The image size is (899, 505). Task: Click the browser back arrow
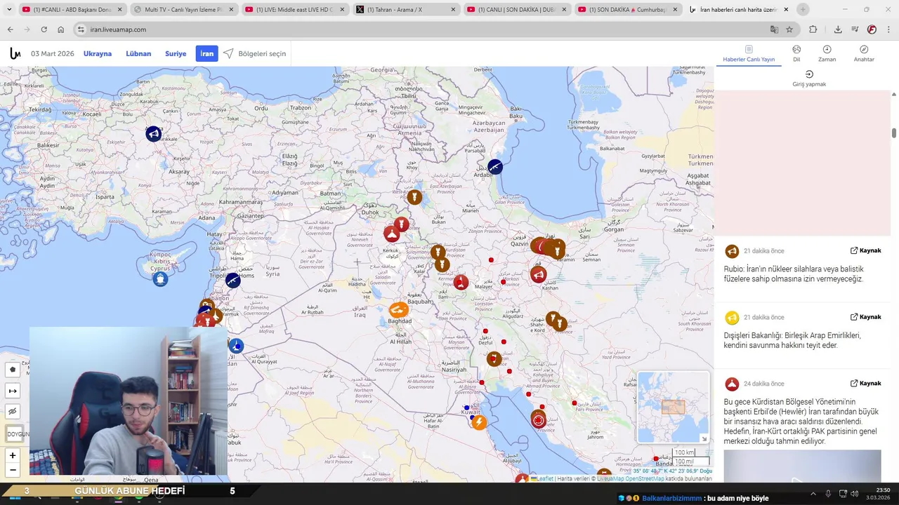click(11, 29)
